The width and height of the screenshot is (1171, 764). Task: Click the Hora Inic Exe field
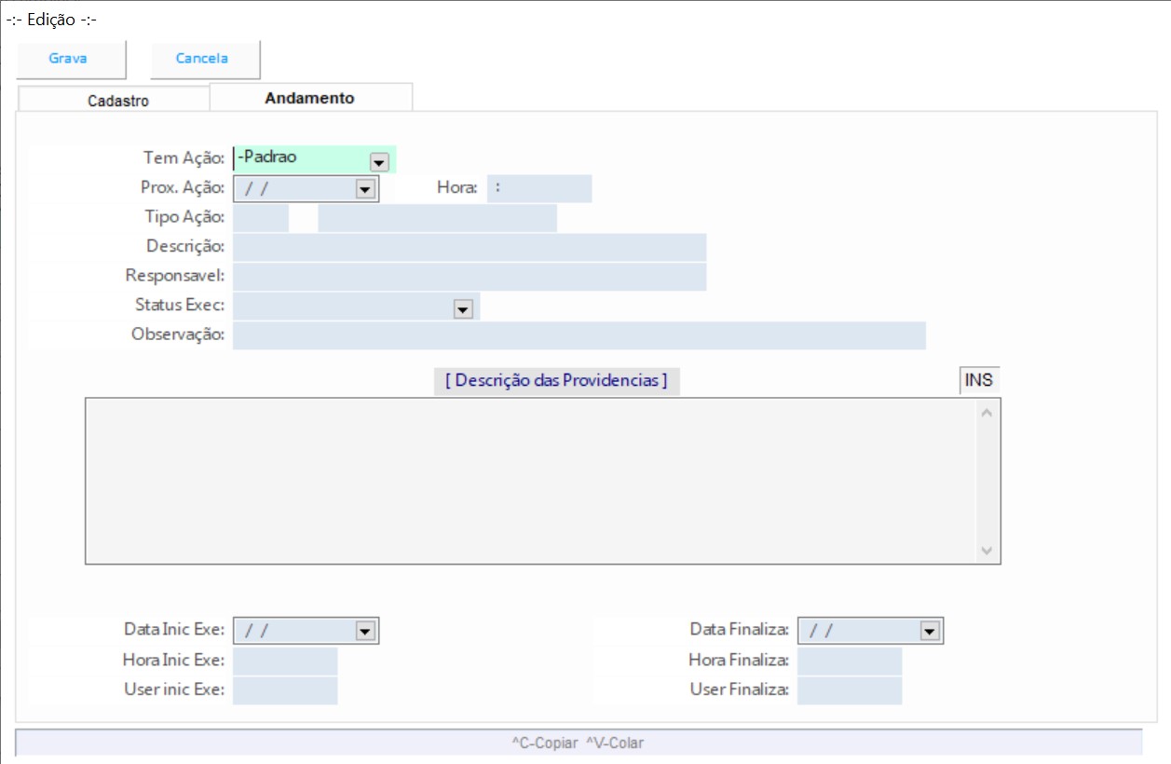coord(285,662)
